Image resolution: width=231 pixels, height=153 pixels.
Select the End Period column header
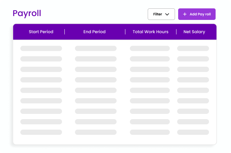[x=94, y=32]
